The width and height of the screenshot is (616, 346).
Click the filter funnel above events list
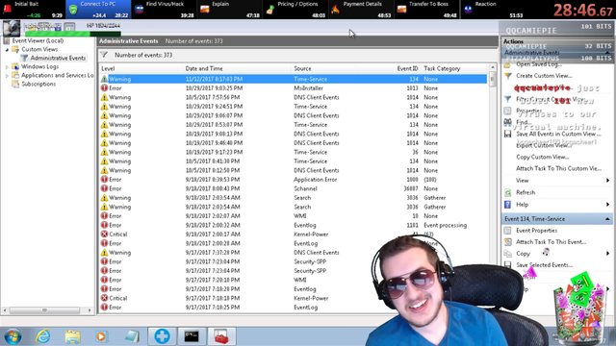point(104,55)
